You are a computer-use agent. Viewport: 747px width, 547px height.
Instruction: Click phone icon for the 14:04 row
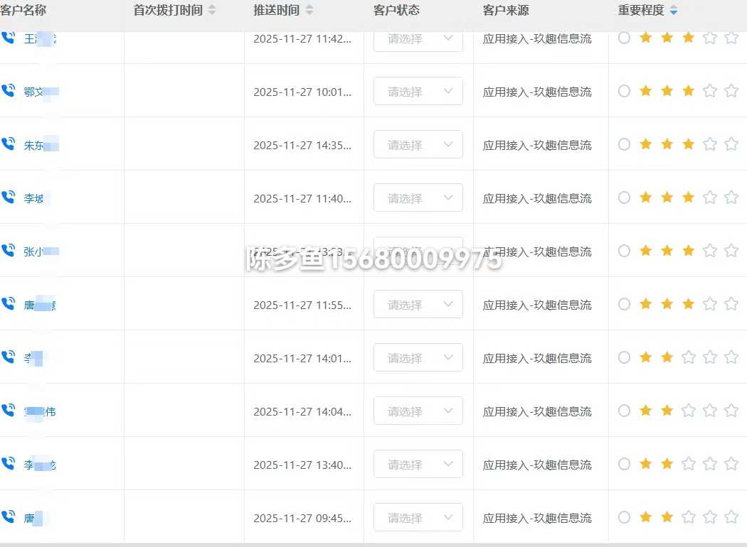(x=9, y=411)
